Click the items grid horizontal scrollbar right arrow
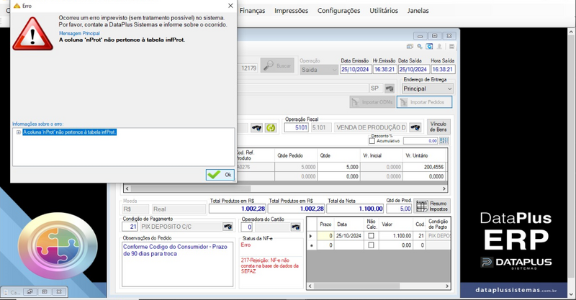This screenshot has width=576, height=300. [x=444, y=188]
